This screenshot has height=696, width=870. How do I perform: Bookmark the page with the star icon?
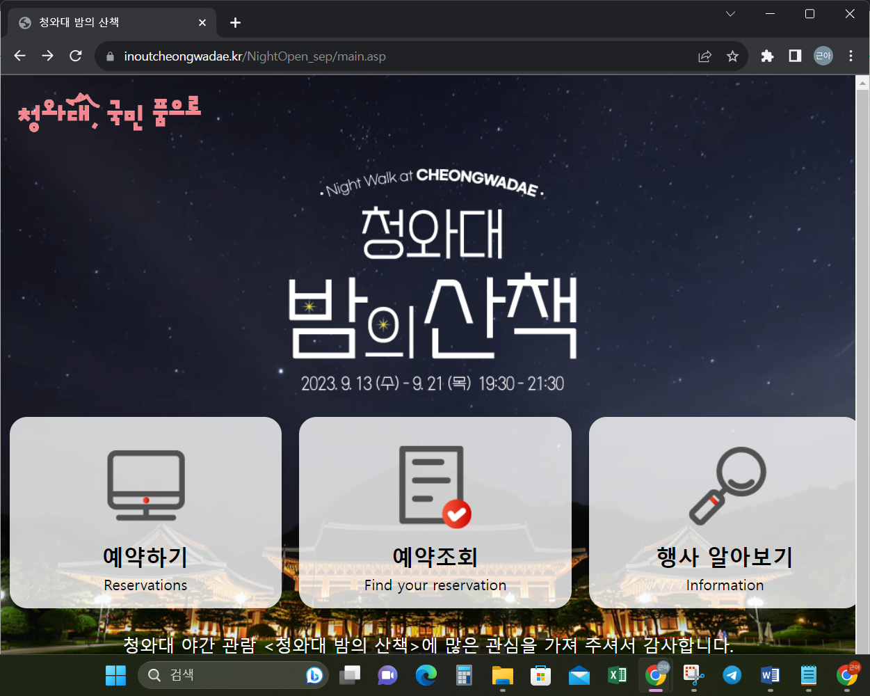(732, 56)
